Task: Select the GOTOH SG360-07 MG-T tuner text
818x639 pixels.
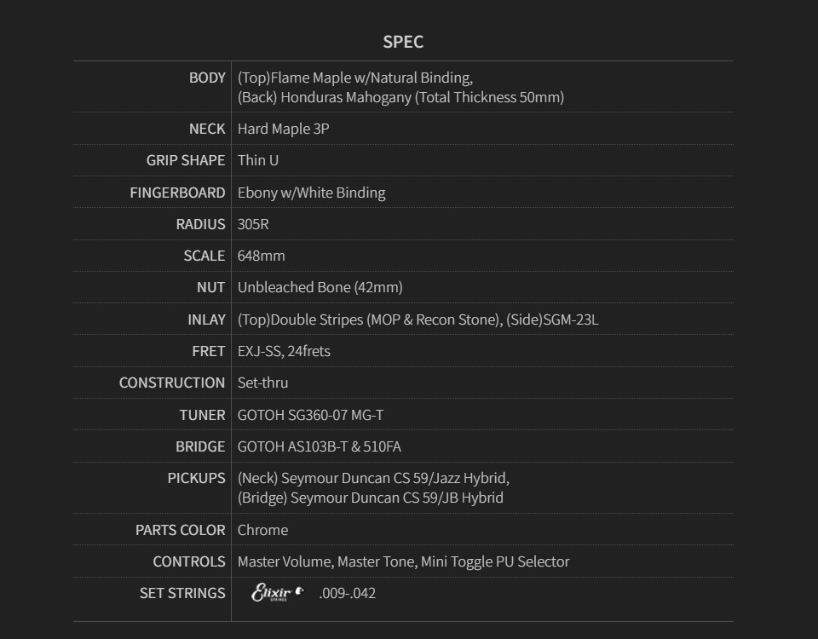Action: pyautogui.click(x=310, y=415)
